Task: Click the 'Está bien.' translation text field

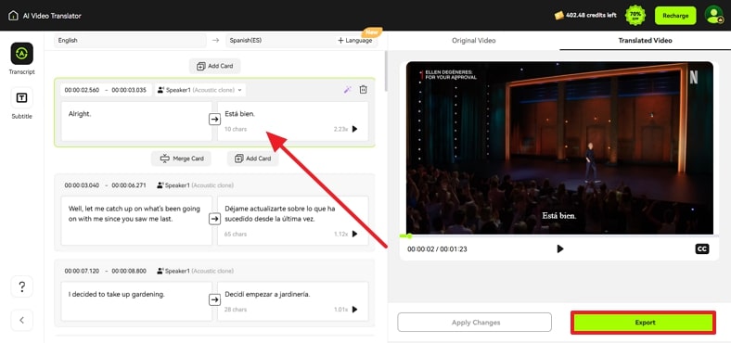Action: tap(293, 121)
